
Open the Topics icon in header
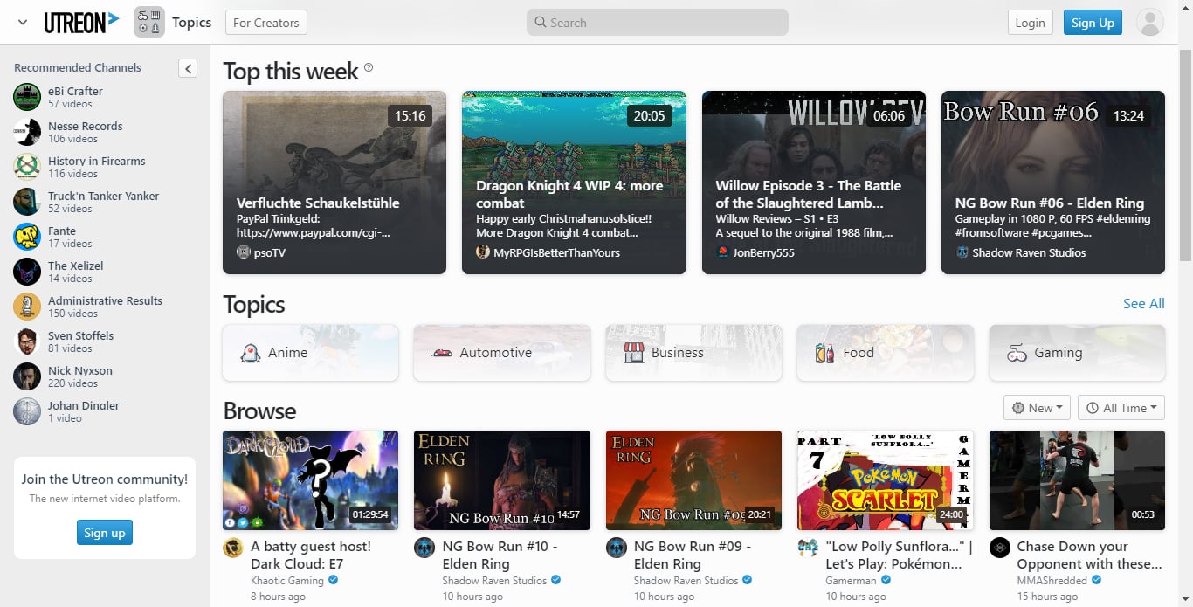[149, 23]
